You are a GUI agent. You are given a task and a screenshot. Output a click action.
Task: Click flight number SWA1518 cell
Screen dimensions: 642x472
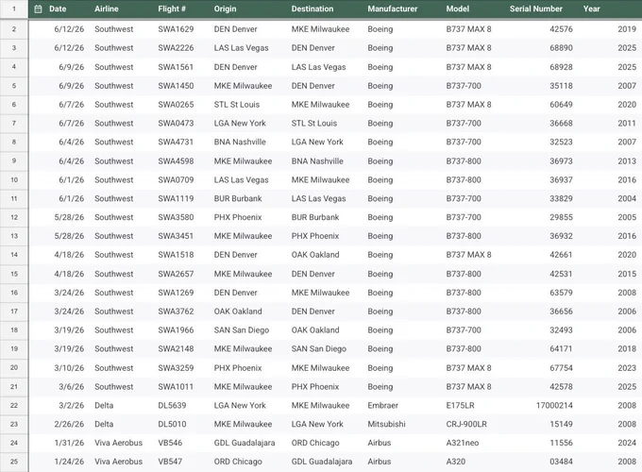click(x=176, y=255)
